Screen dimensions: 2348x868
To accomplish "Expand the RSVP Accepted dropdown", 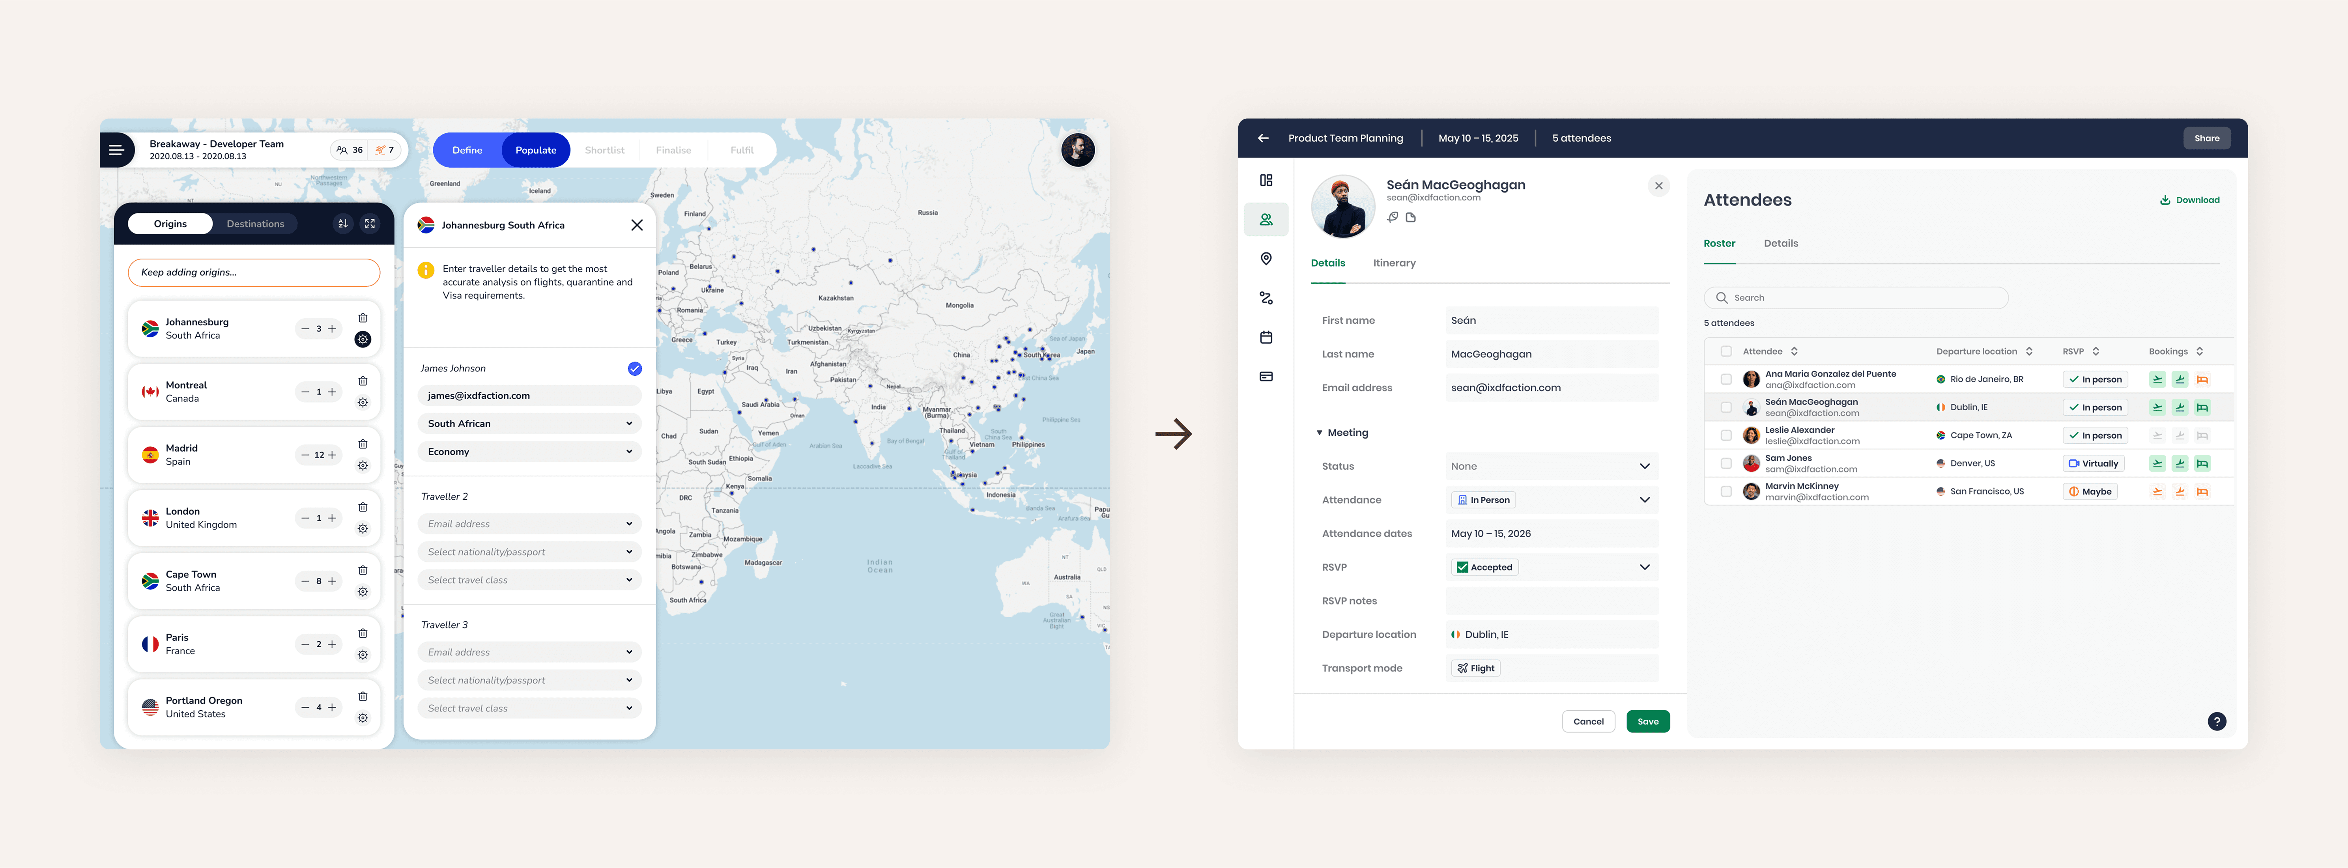I will pos(1644,567).
